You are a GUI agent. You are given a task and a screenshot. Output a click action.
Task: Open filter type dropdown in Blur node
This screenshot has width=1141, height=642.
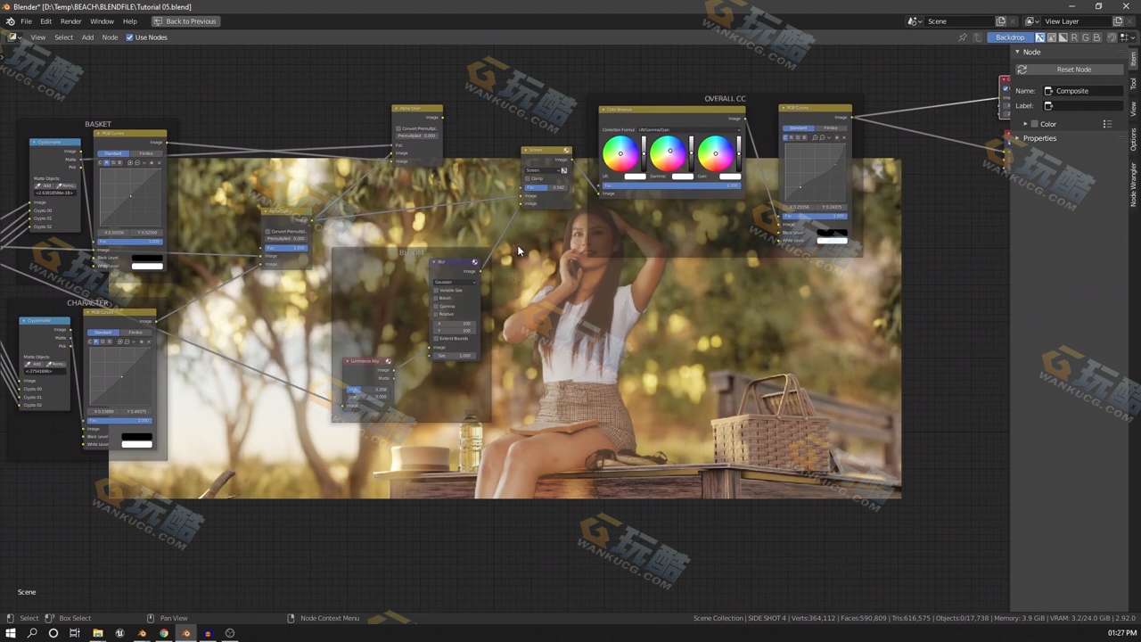point(455,282)
